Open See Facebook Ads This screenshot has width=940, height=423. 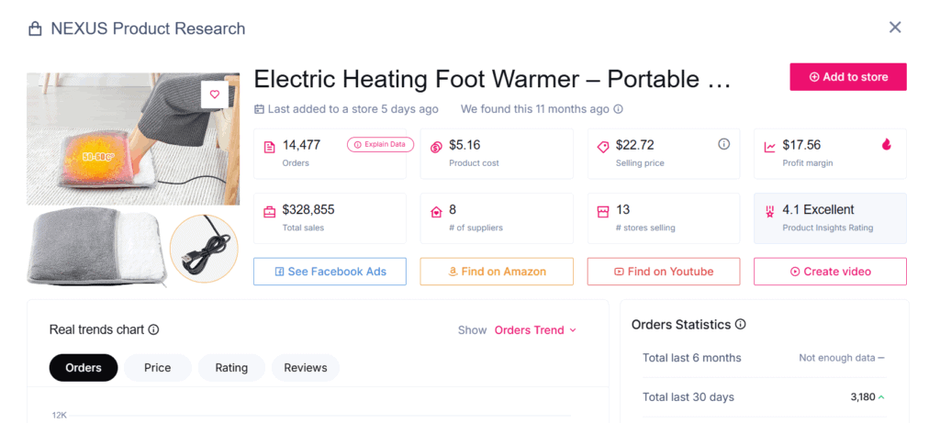(x=330, y=272)
